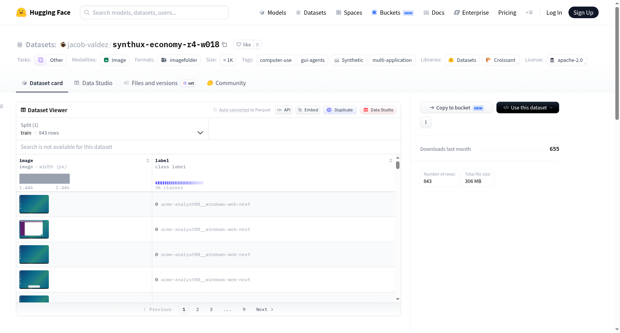Go to page 2 of results
The width and height of the screenshot is (620, 333).
tap(198, 309)
